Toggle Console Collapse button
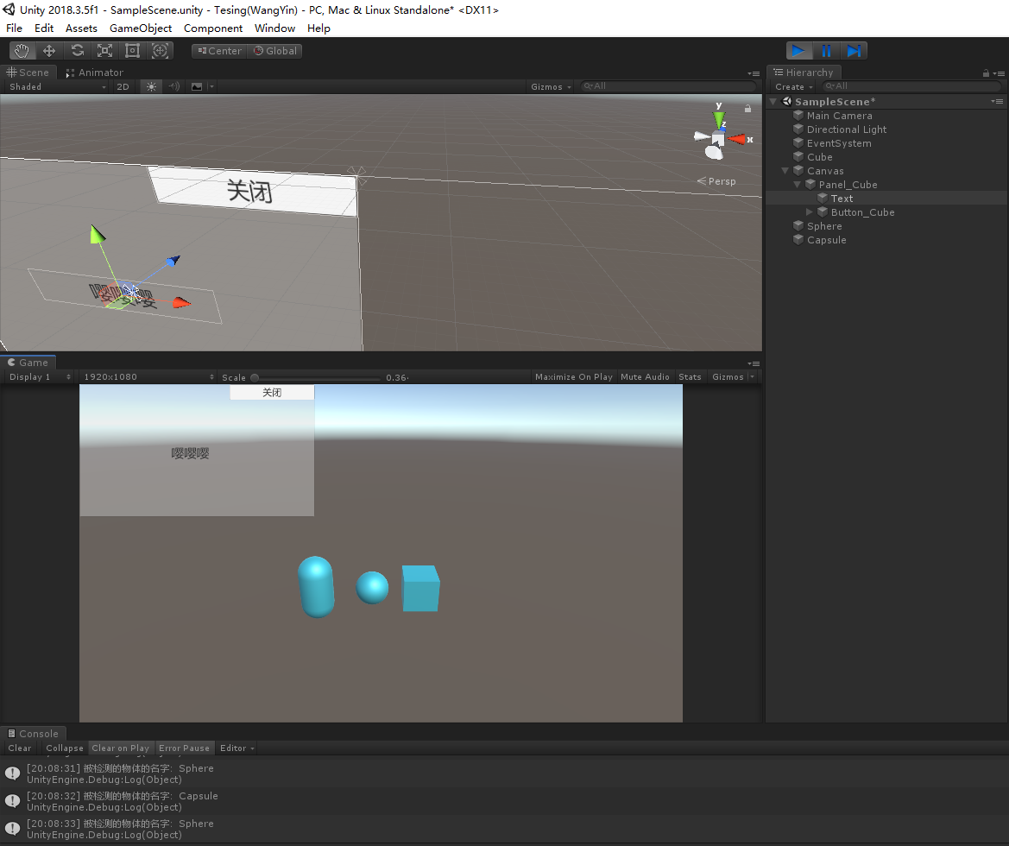The image size is (1009, 846). pyautogui.click(x=65, y=748)
